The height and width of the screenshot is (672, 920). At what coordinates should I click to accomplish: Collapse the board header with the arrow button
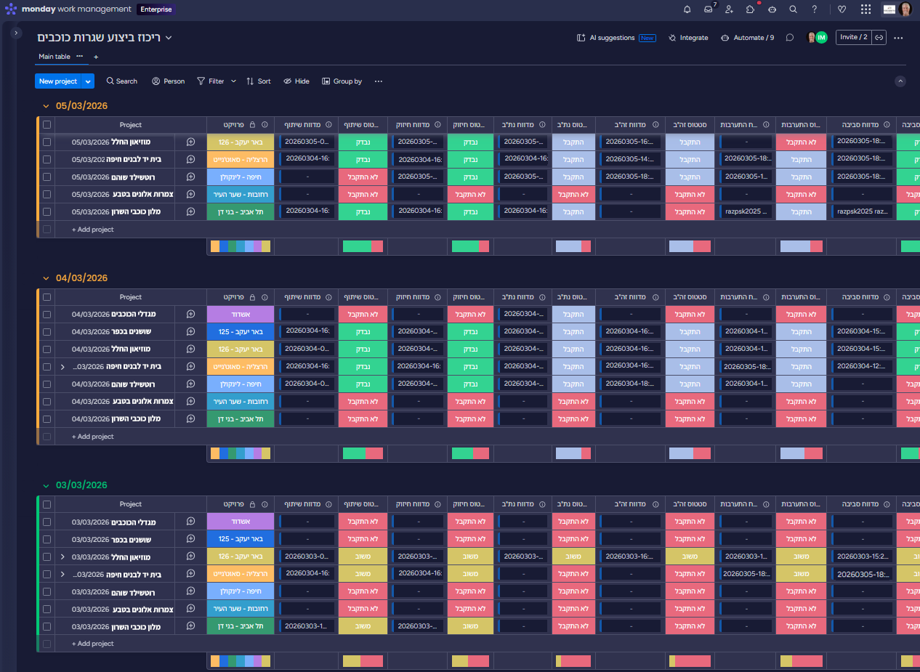pos(900,81)
